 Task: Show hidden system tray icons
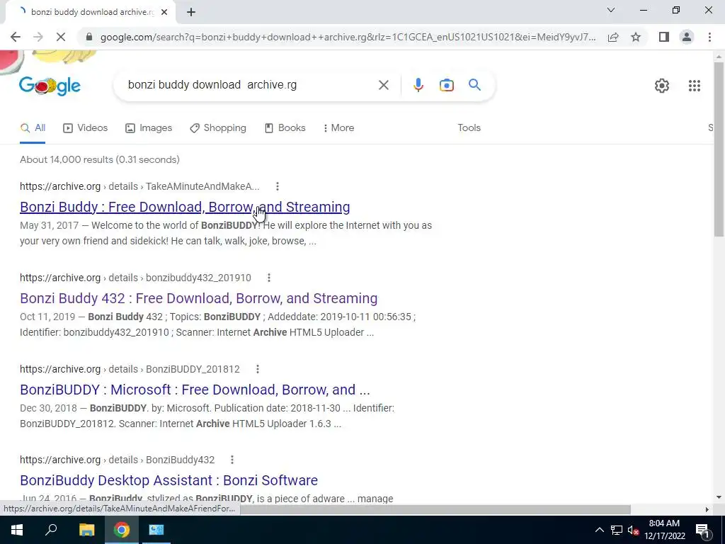599,530
